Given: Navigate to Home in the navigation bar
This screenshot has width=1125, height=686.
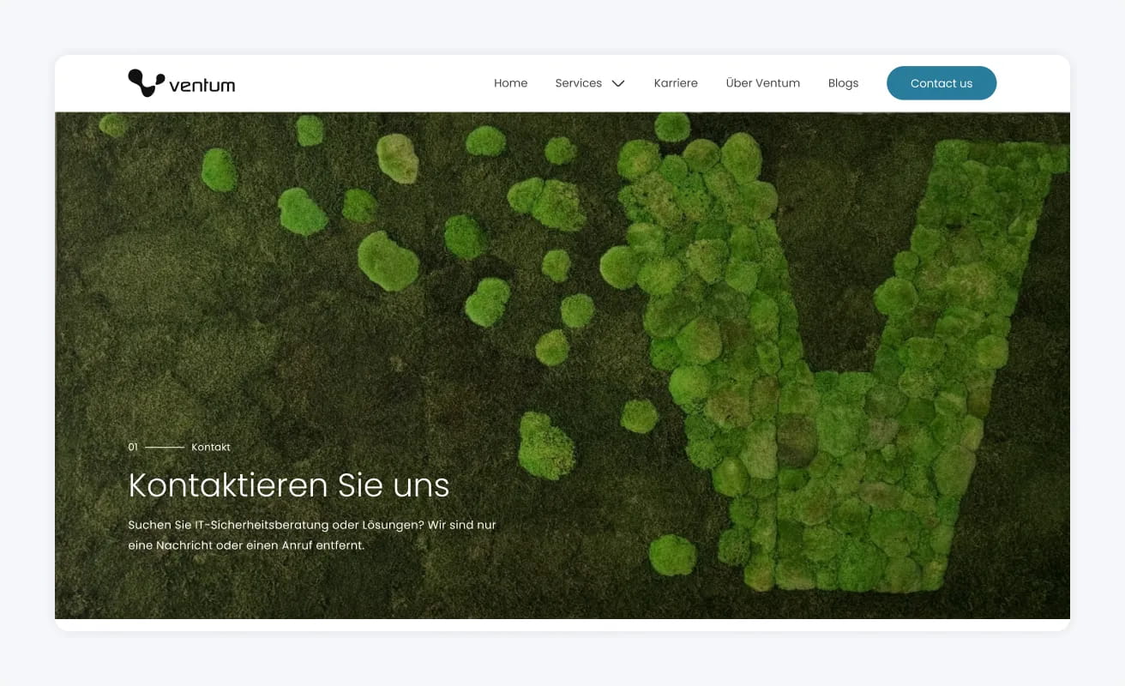Looking at the screenshot, I should pos(510,82).
